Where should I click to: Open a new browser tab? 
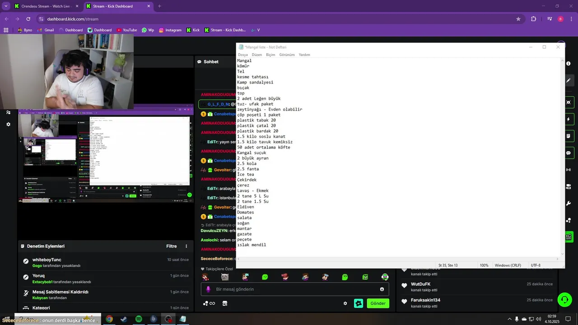[x=159, y=6]
